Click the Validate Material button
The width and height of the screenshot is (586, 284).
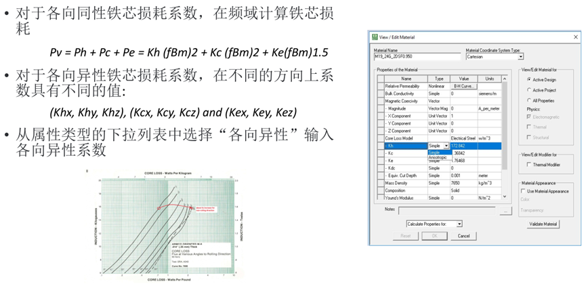[x=543, y=224]
